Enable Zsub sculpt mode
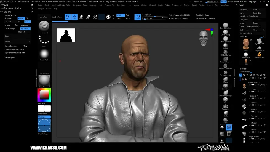The image size is (270, 152). tap(128, 18)
